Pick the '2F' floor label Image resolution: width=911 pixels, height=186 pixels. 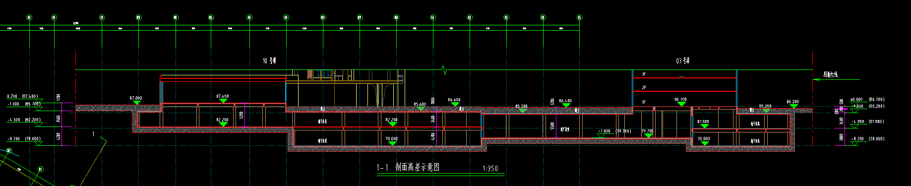[x=644, y=87]
